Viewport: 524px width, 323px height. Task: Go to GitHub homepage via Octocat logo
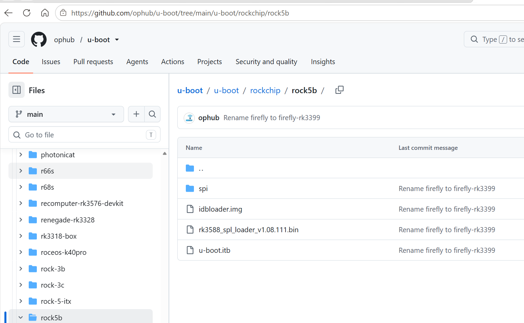39,39
